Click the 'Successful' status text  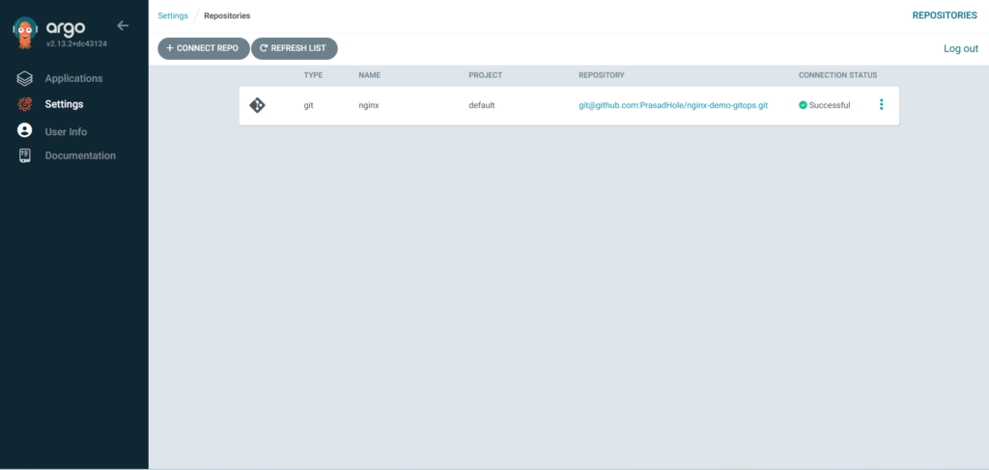click(x=830, y=105)
